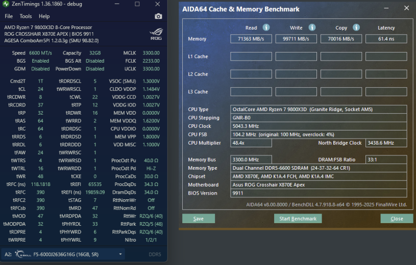Click the Save button in AIDA64
This screenshot has width=416, height=265.
pyautogui.click(x=199, y=219)
